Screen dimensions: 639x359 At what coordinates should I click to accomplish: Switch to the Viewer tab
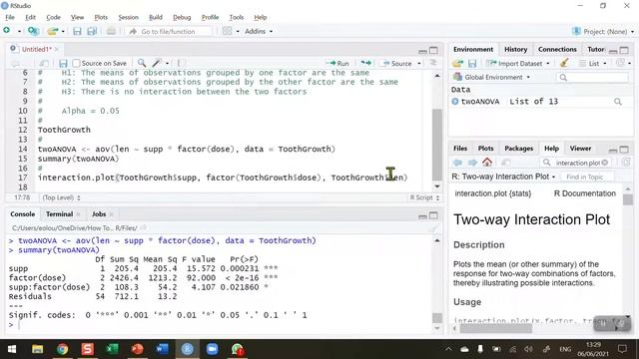tap(580, 149)
